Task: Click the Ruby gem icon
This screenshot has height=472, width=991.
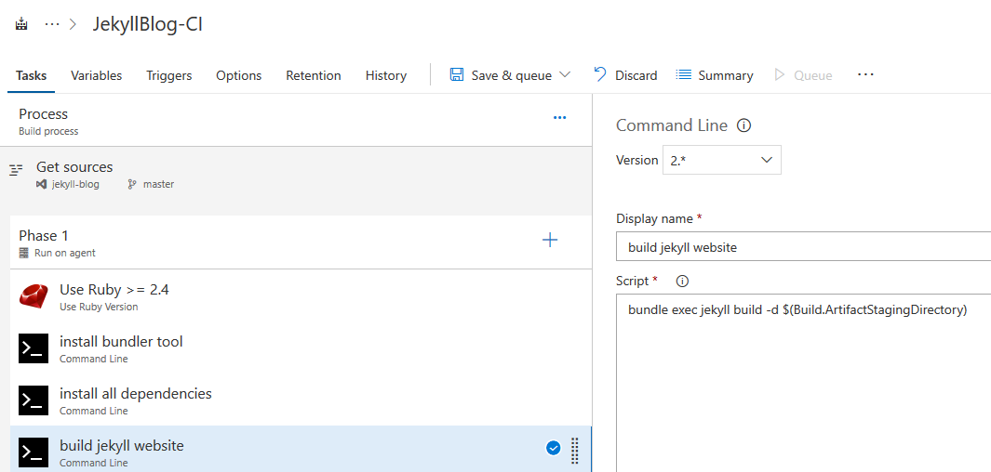Action: tap(33, 296)
